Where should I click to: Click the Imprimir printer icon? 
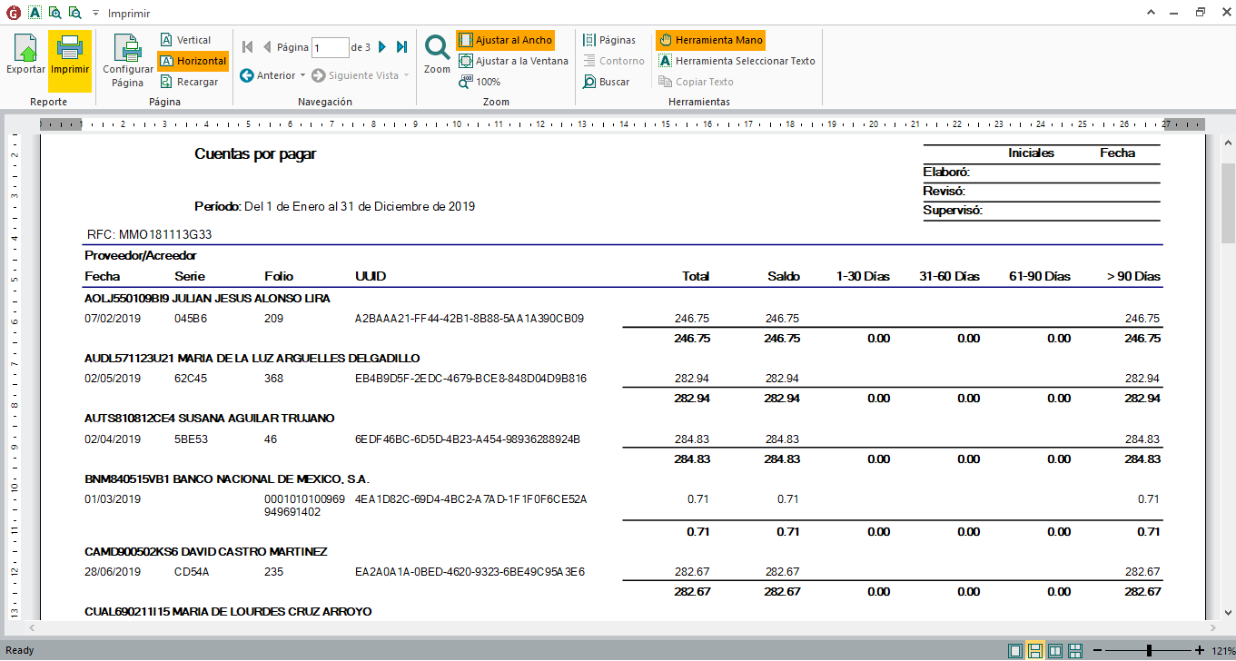70,56
